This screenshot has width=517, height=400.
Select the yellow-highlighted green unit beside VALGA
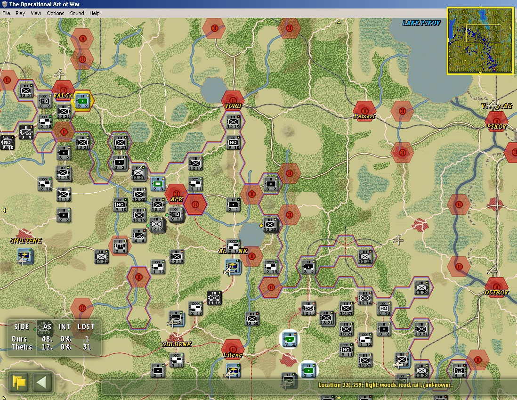tap(82, 101)
